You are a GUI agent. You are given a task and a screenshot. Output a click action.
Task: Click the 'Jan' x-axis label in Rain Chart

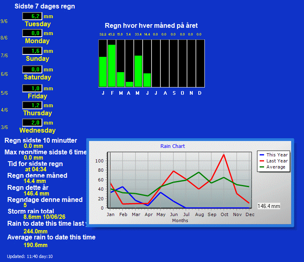tap(110, 214)
